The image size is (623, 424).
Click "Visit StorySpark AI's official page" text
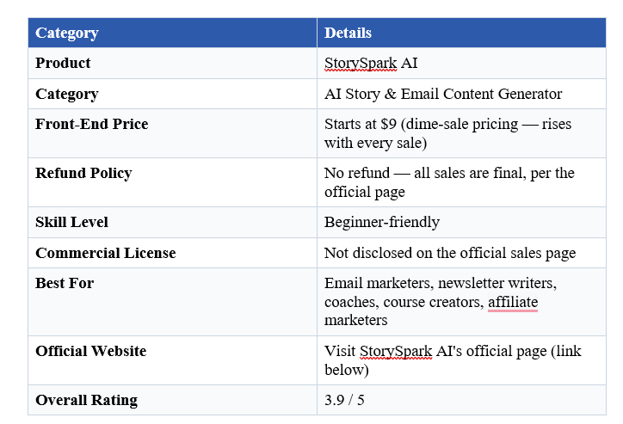click(x=435, y=352)
